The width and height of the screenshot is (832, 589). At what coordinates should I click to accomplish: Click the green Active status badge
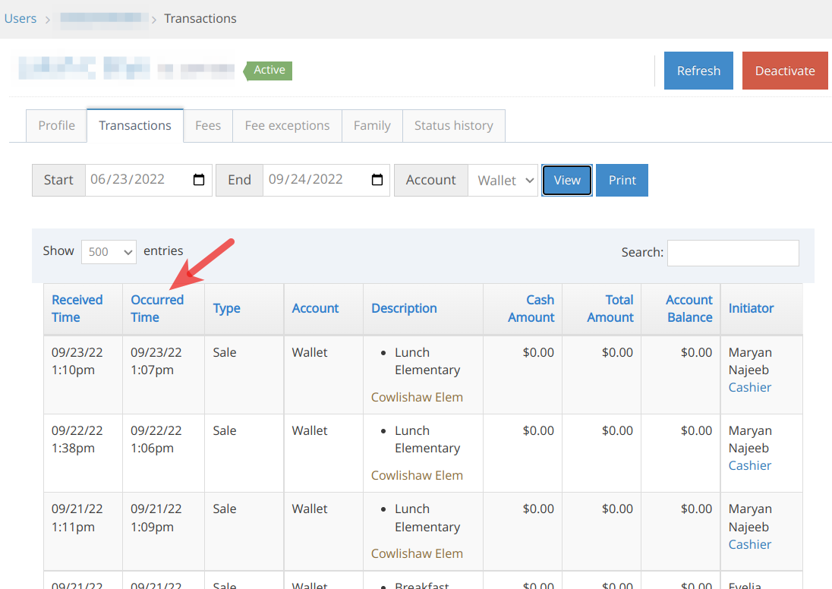click(x=268, y=70)
